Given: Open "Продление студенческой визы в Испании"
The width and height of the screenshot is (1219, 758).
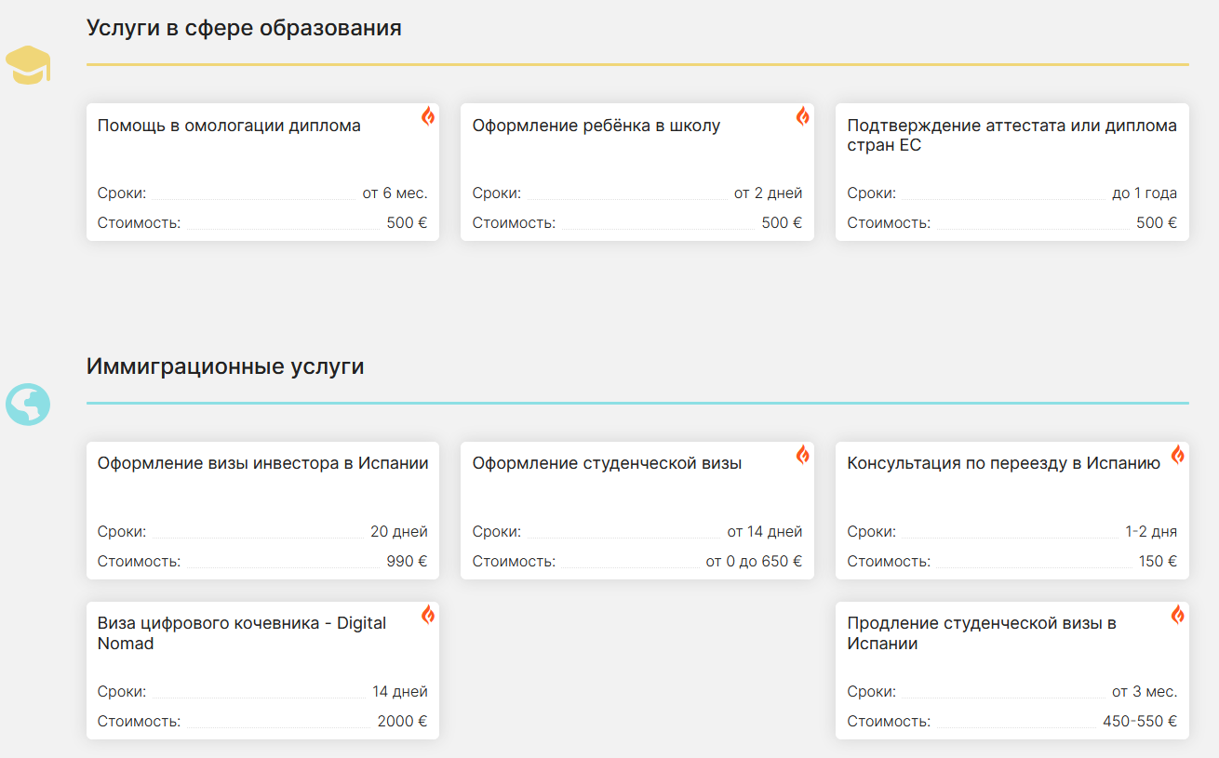Looking at the screenshot, I should coord(981,632).
